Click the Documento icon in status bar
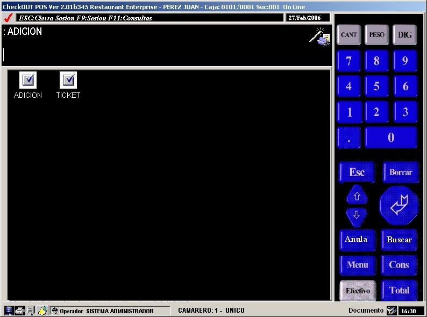Viewport: 427px width, 317px height. 392,311
